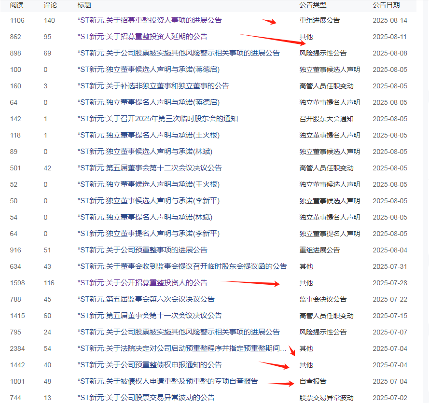This screenshot has width=429, height=403.
Task: Click 高管人员任职变动 type dated 2025-07-15
Action: (326, 316)
